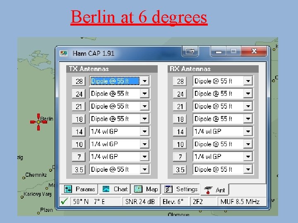Click the RX 18 band button
This screenshot has height=223, width=298.
tap(180, 119)
